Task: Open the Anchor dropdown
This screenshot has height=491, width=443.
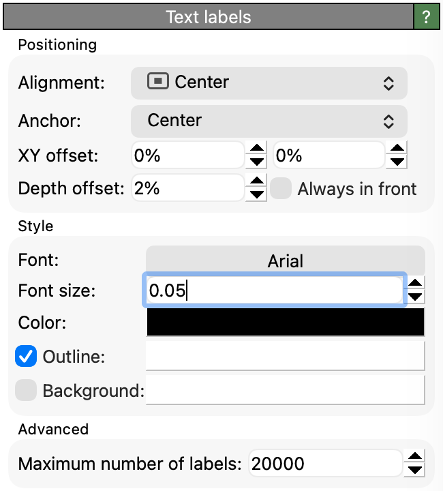Action: (269, 121)
